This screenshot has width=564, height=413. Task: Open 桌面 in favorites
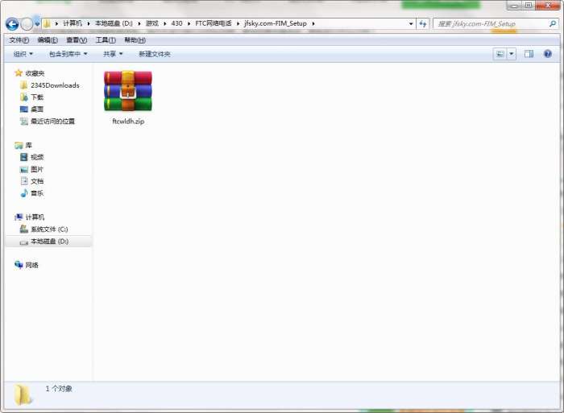click(37, 109)
